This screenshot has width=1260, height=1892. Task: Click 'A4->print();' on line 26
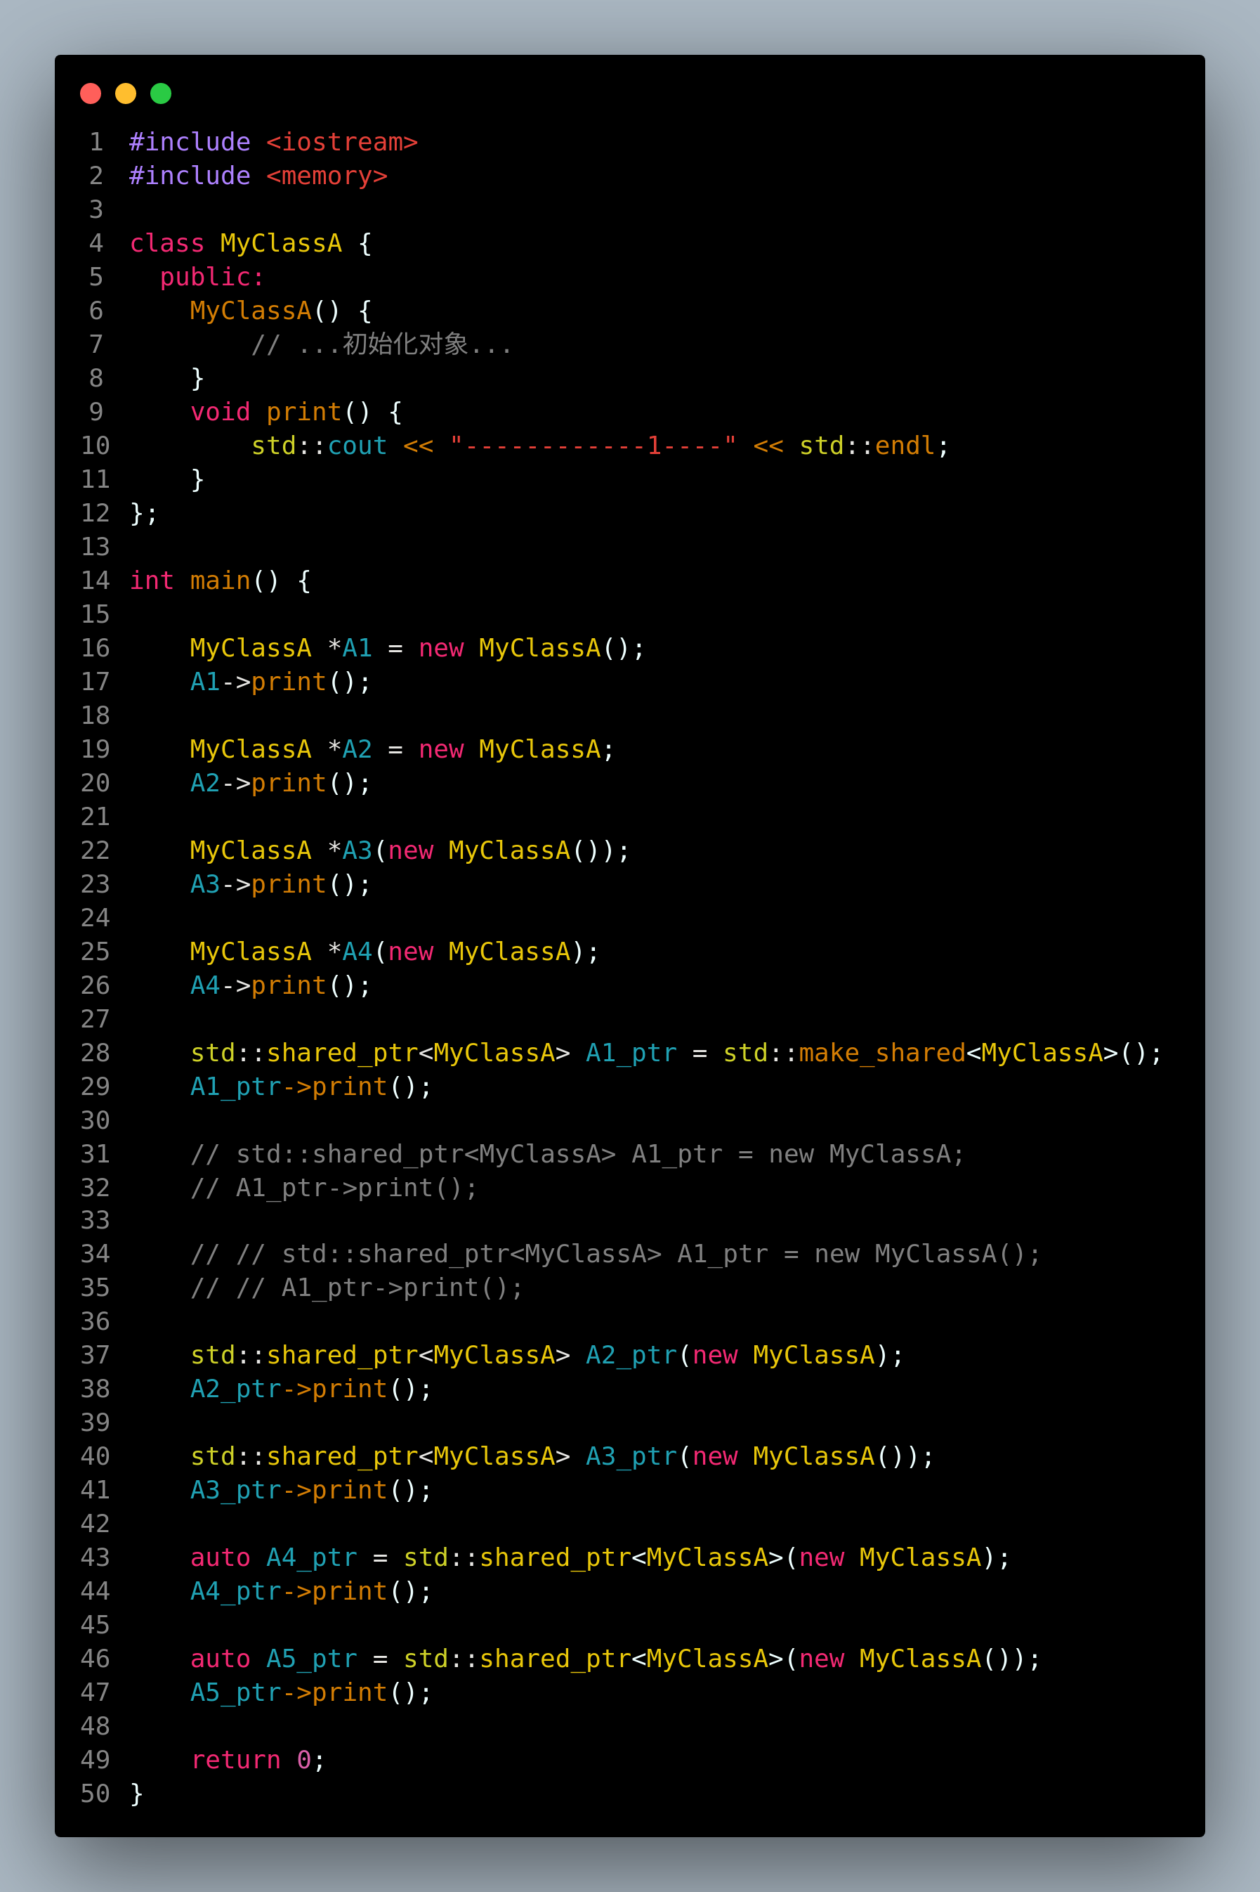[281, 986]
